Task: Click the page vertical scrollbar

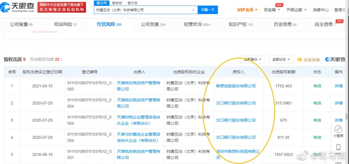Action: coord(347,116)
